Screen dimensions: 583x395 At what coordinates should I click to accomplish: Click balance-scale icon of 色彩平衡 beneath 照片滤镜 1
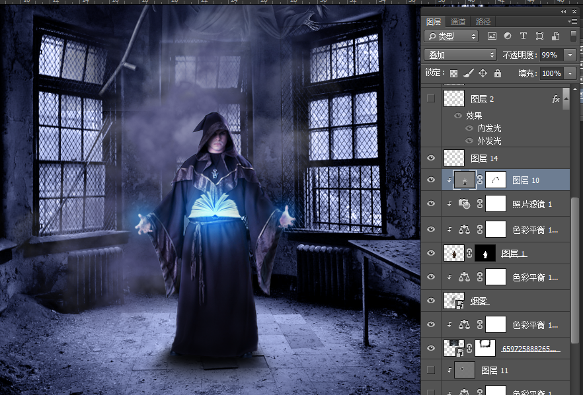(x=464, y=230)
